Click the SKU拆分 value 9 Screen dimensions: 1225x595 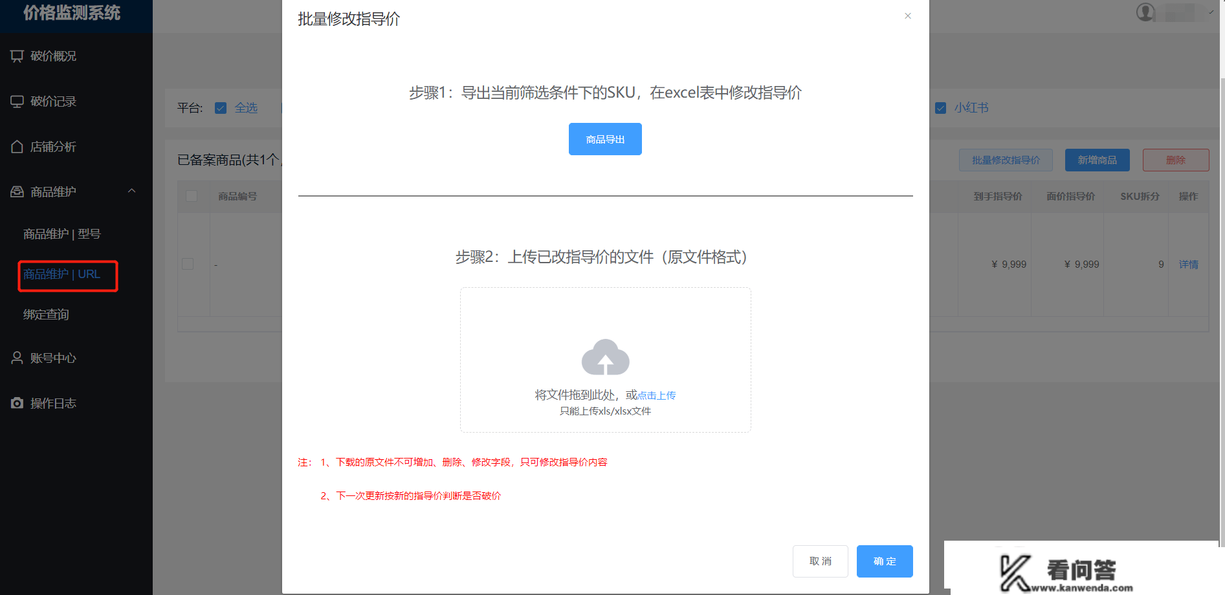tap(1161, 265)
